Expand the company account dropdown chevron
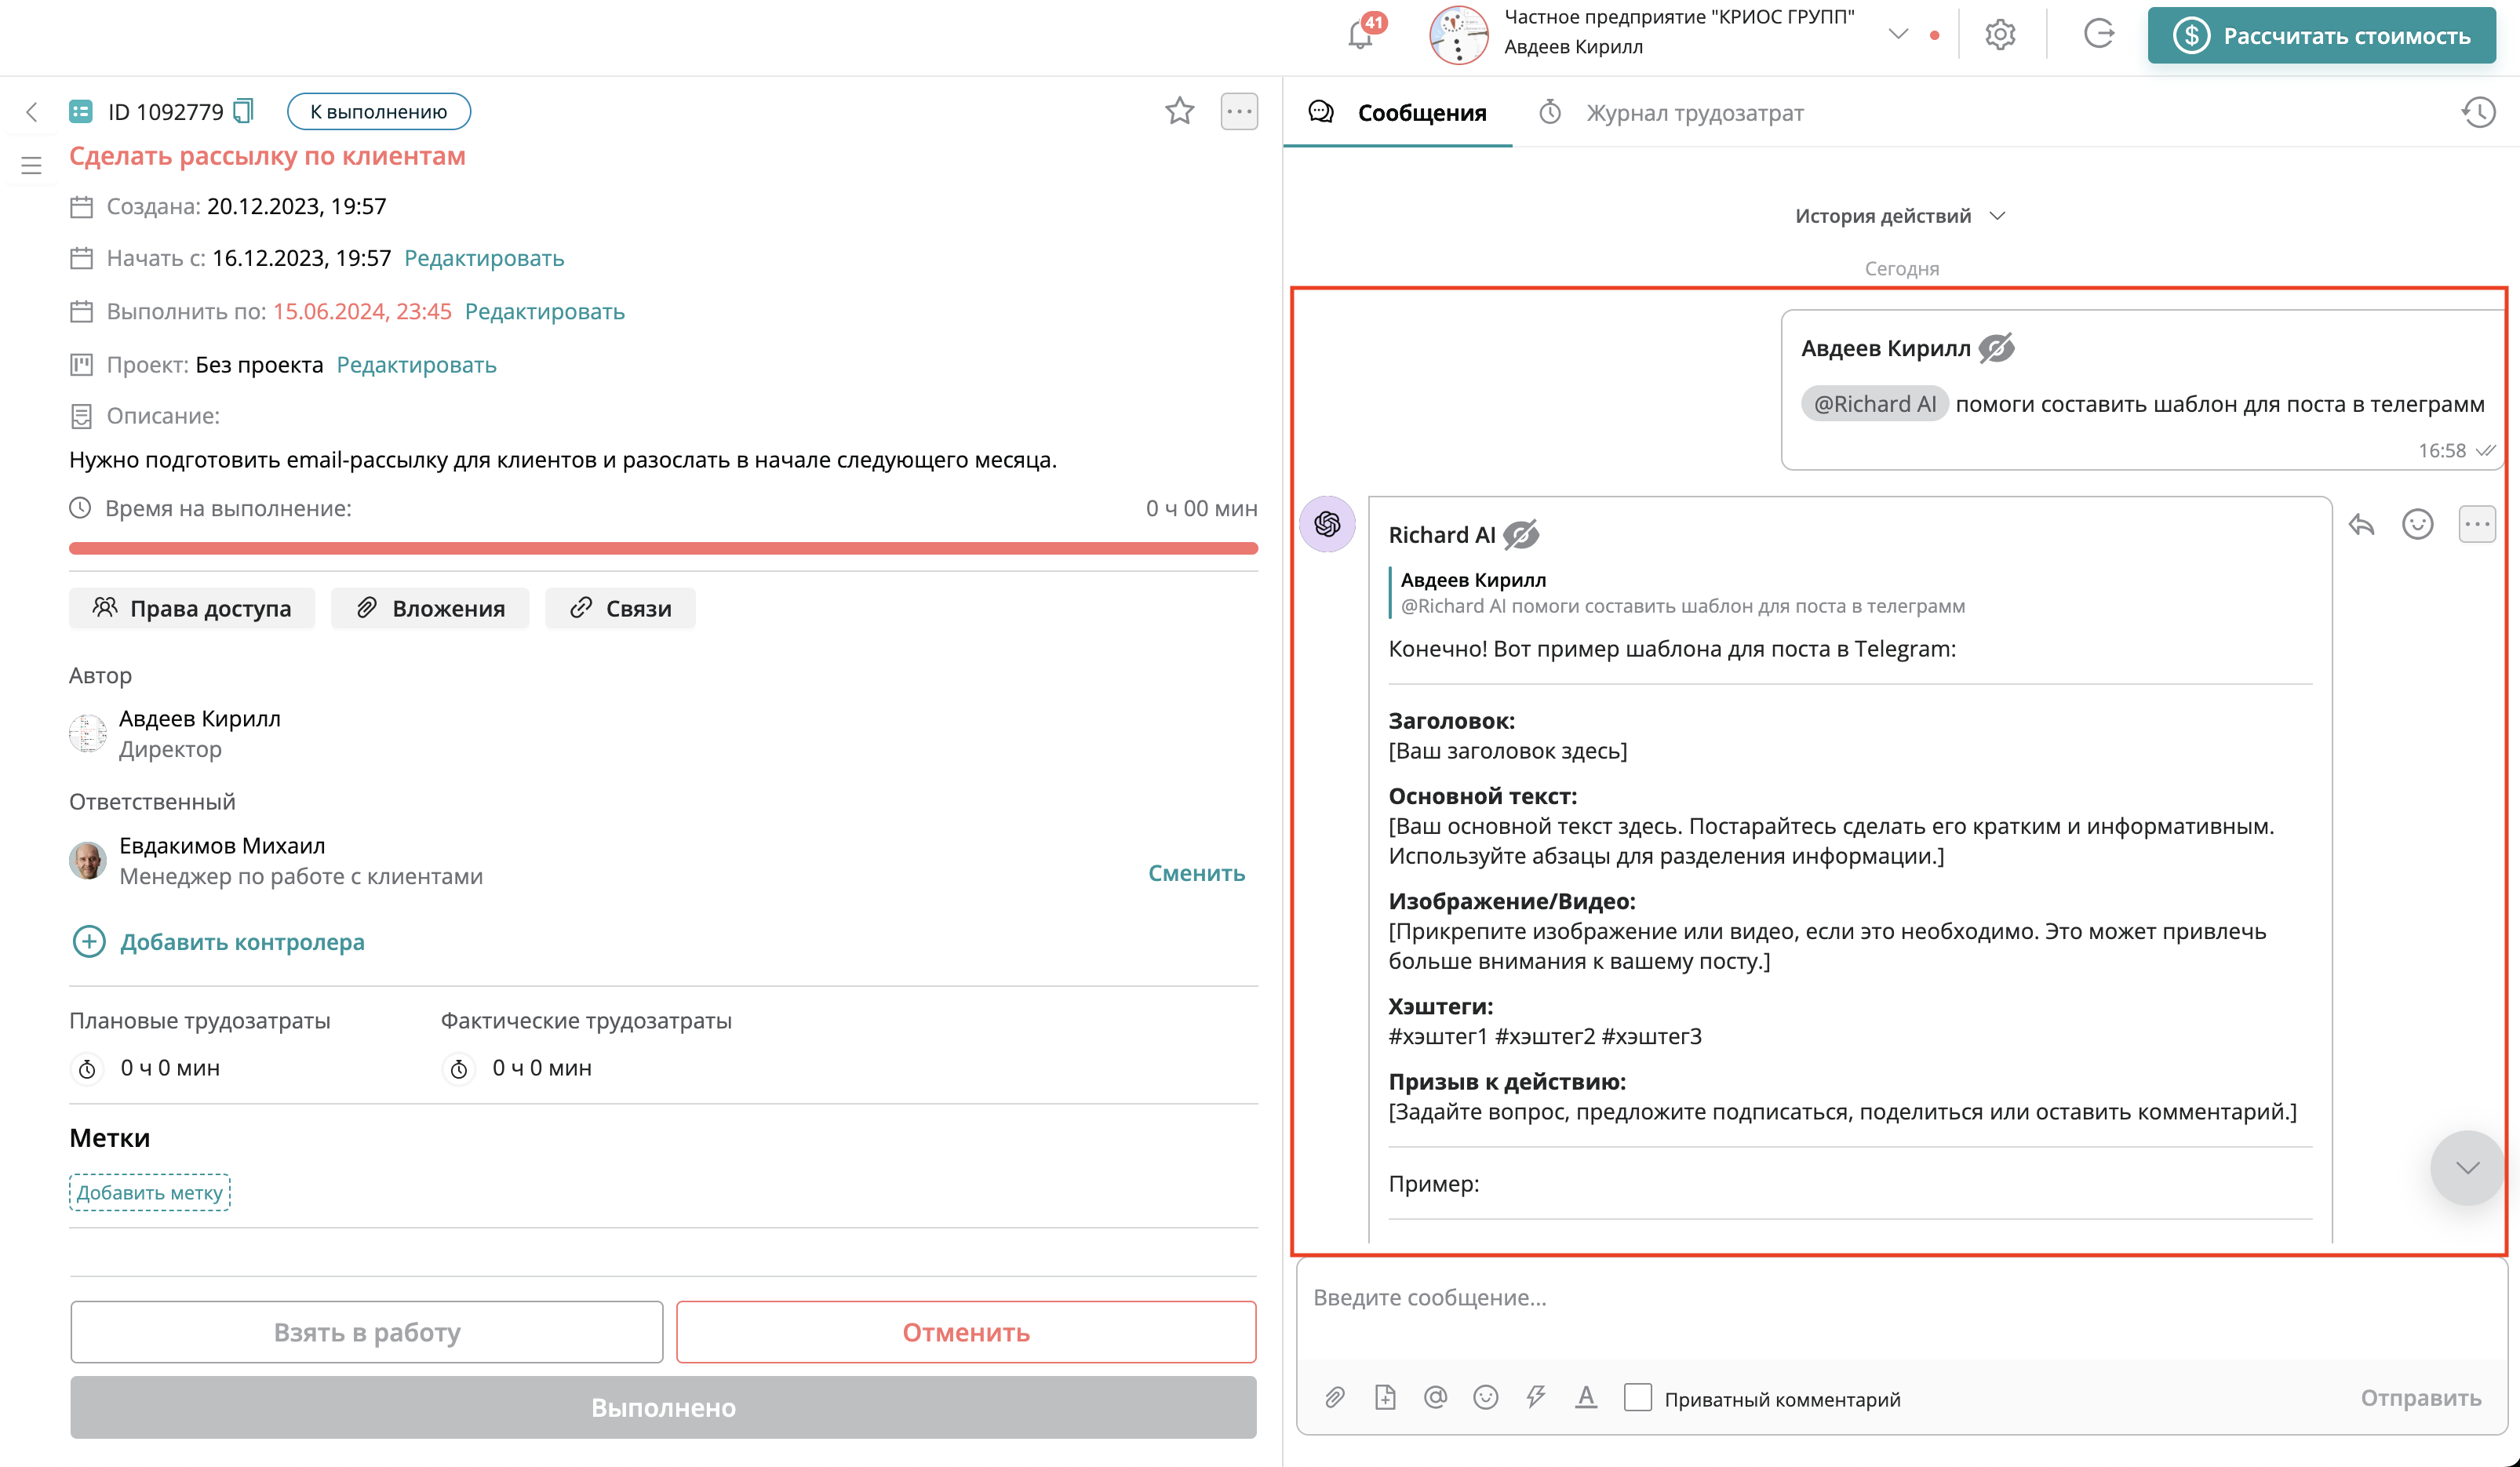This screenshot has width=2520, height=1467. click(1897, 34)
